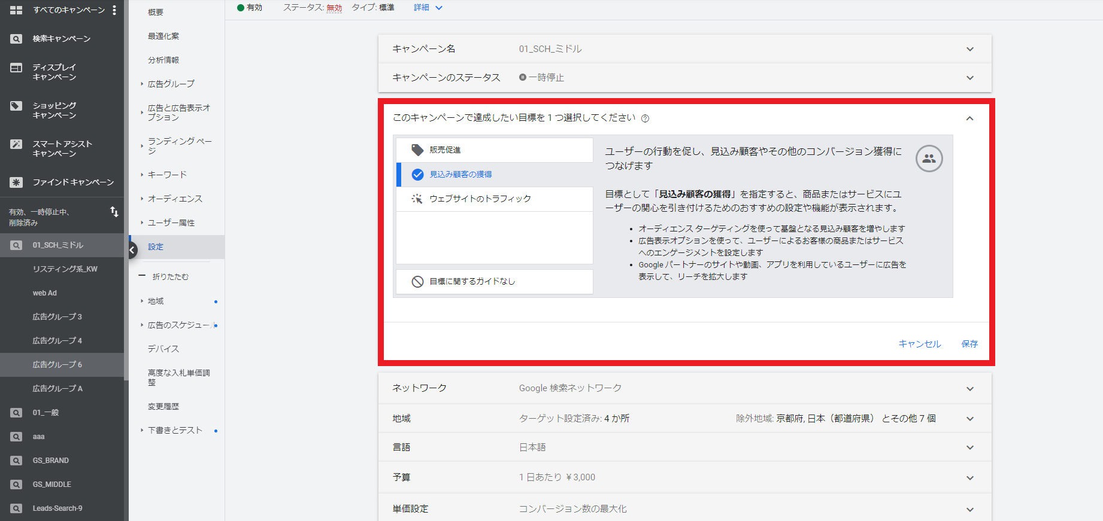
Task: Select the 見込み顧客の獲得 goal option
Action: point(495,175)
